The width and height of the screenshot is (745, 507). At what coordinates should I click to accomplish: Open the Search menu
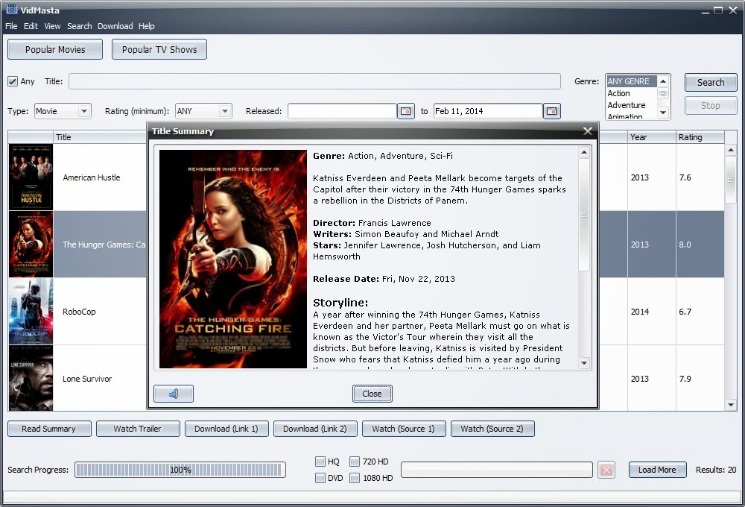pos(80,26)
